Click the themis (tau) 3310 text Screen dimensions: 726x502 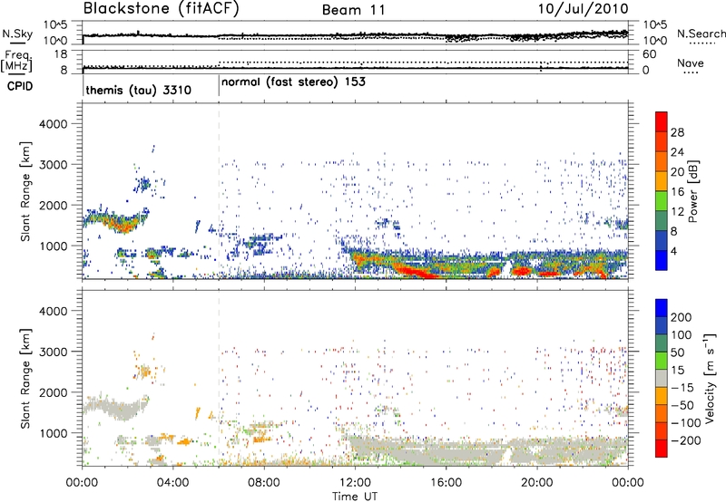coord(139,90)
